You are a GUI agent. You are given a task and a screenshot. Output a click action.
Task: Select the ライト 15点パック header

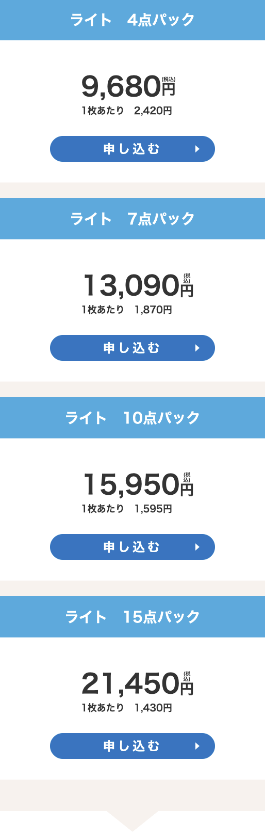click(x=132, y=617)
